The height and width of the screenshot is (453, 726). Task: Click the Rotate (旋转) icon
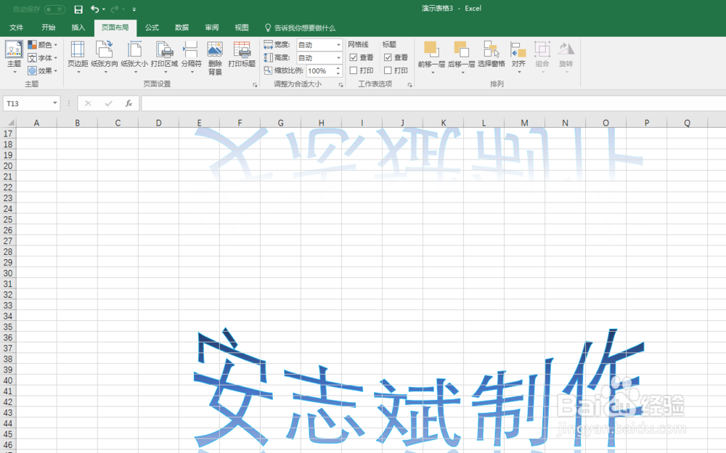(566, 49)
